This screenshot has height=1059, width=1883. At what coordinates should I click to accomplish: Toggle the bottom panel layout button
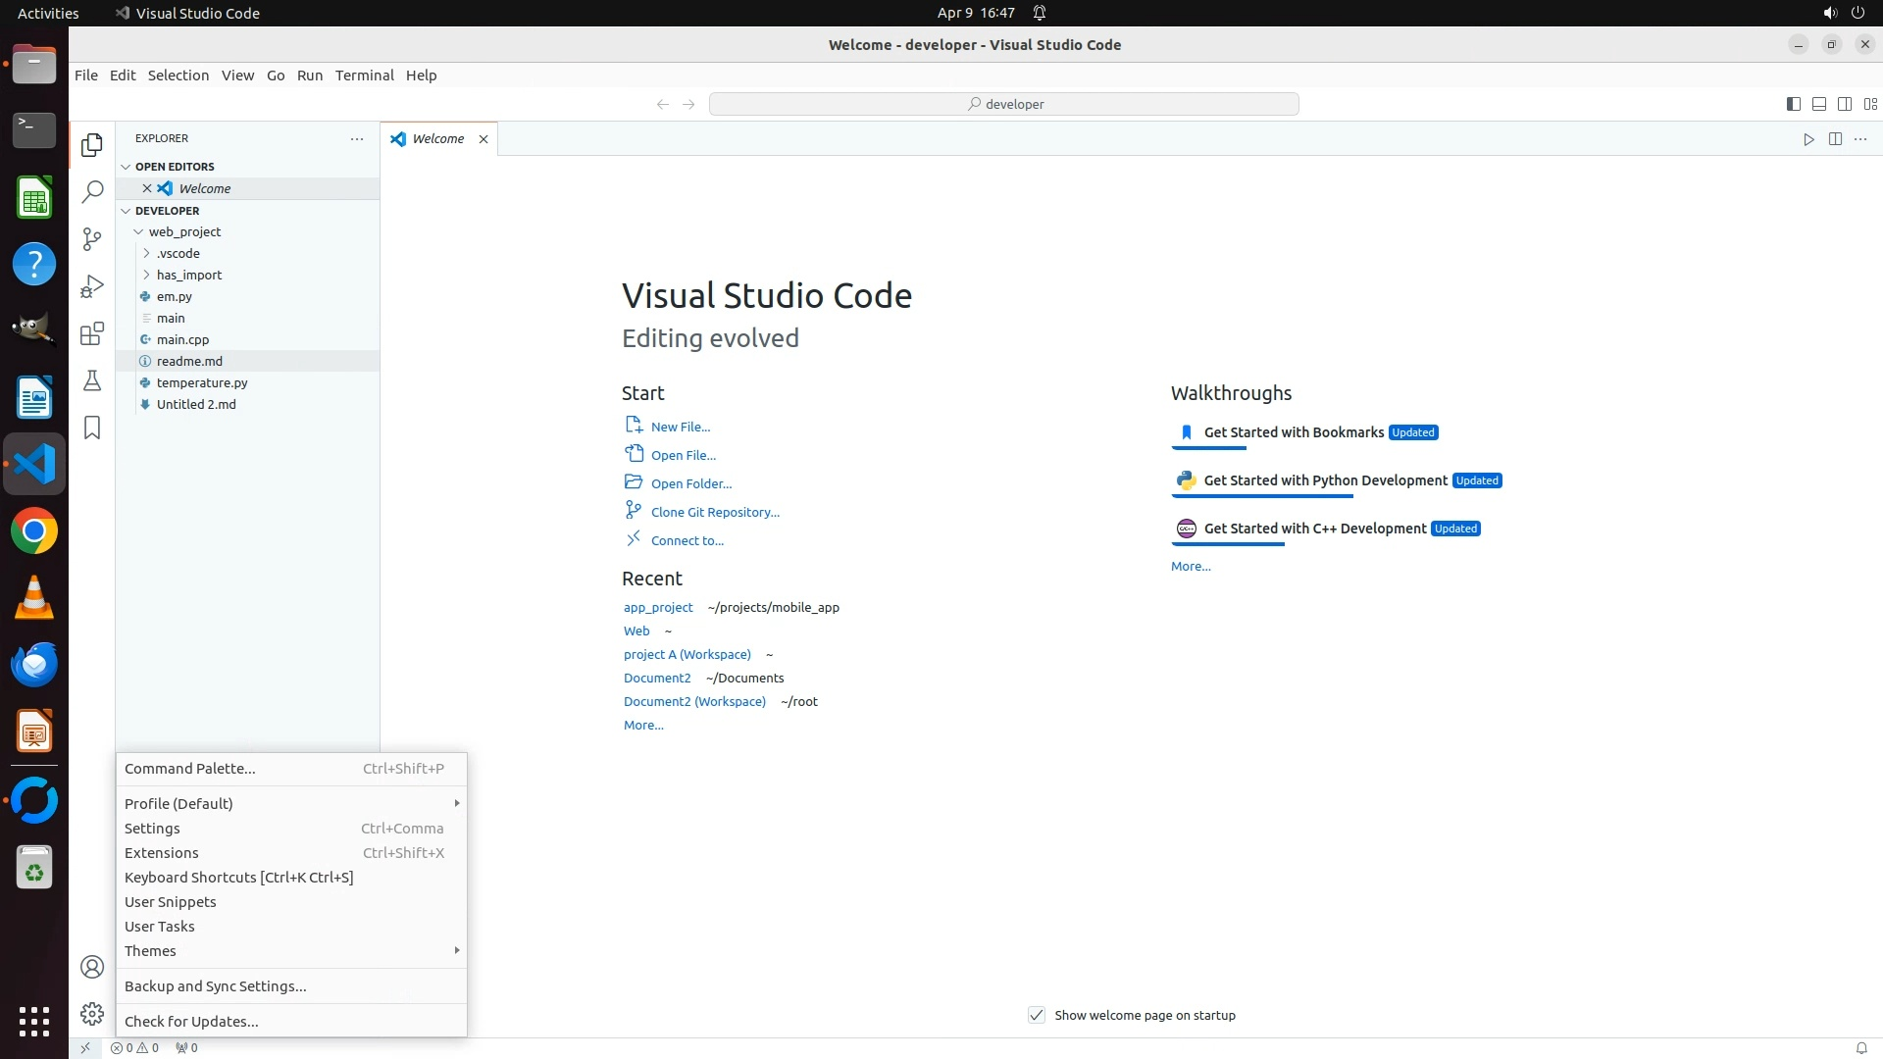coord(1818,104)
